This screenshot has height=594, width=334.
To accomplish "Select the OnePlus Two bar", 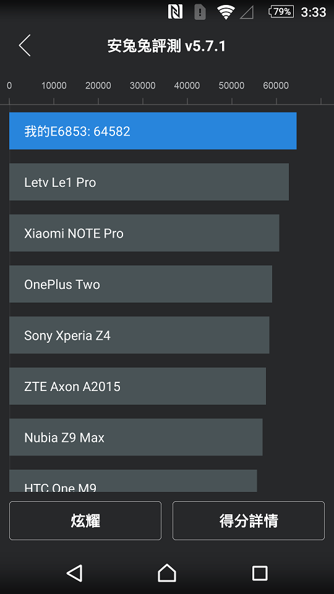I will [140, 284].
